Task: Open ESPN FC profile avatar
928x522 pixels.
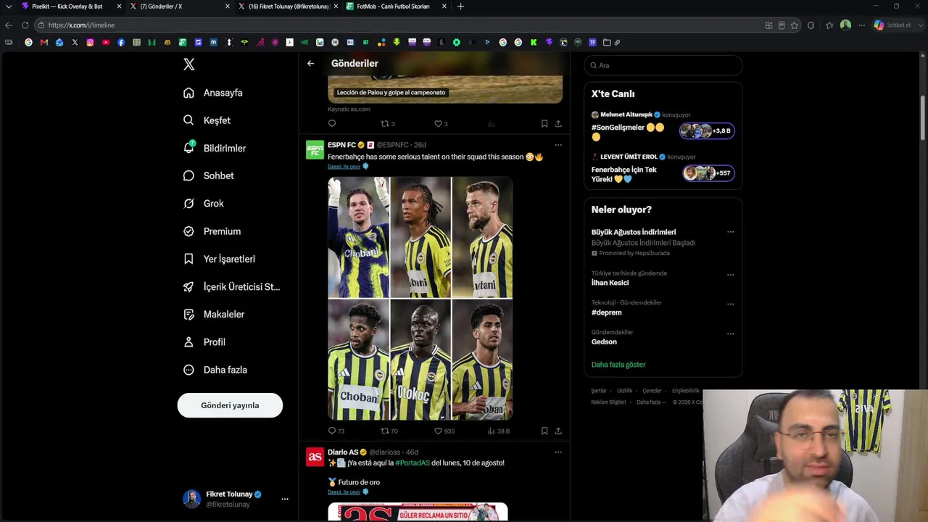Action: pyautogui.click(x=315, y=150)
